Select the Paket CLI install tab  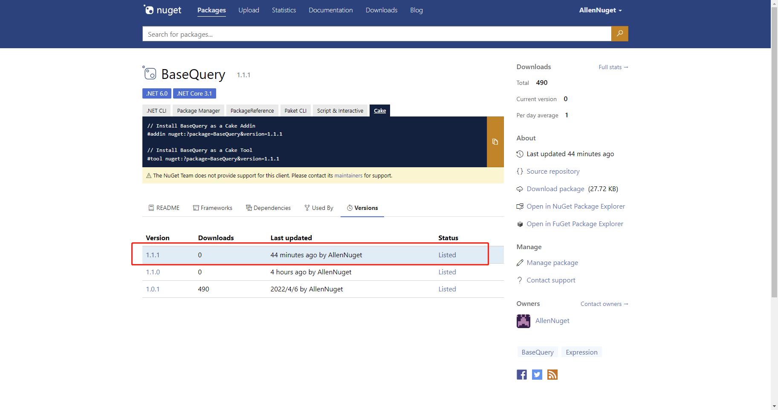point(295,110)
